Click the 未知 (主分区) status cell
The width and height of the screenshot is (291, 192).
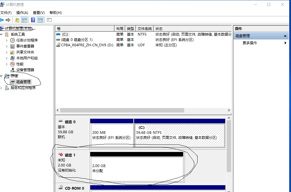(166, 45)
